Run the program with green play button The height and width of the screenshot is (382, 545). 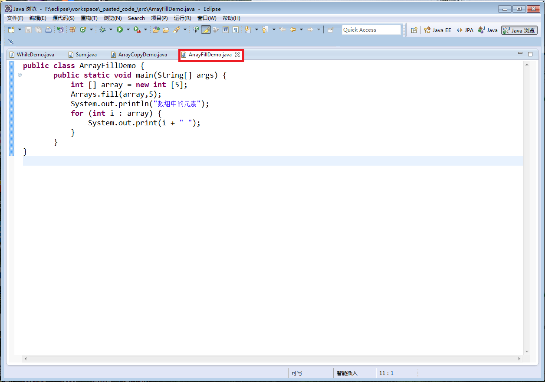[x=119, y=29]
